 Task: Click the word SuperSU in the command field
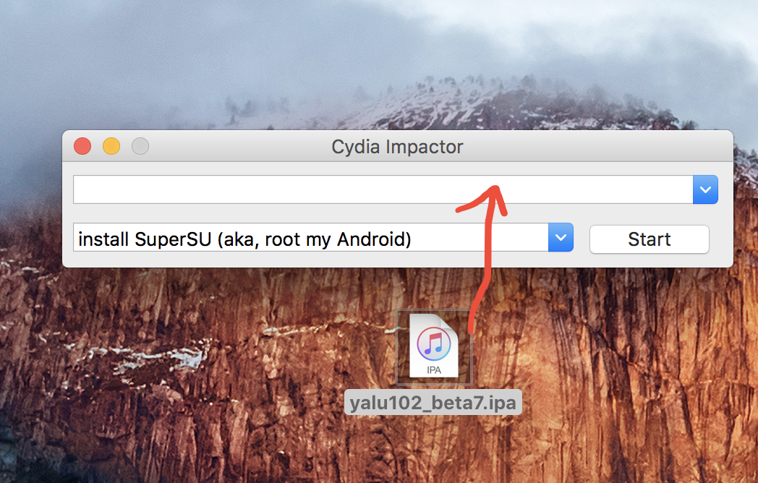173,239
